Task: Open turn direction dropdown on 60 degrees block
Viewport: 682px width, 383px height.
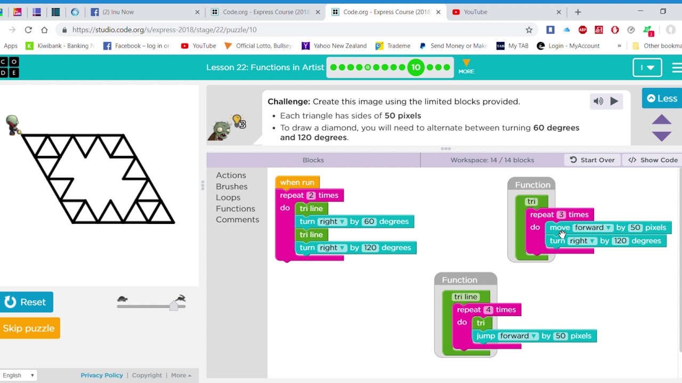Action: tap(333, 222)
